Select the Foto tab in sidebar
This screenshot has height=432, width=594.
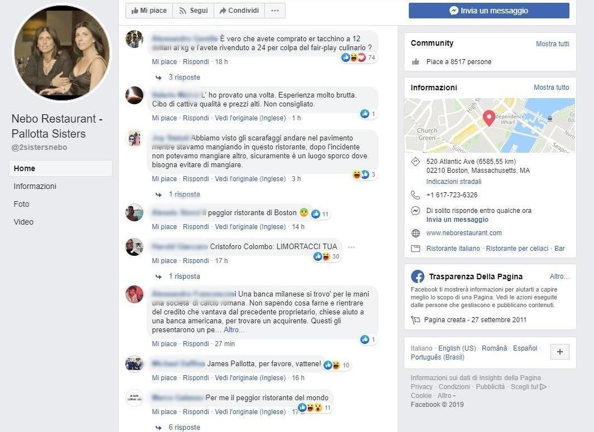(x=21, y=204)
